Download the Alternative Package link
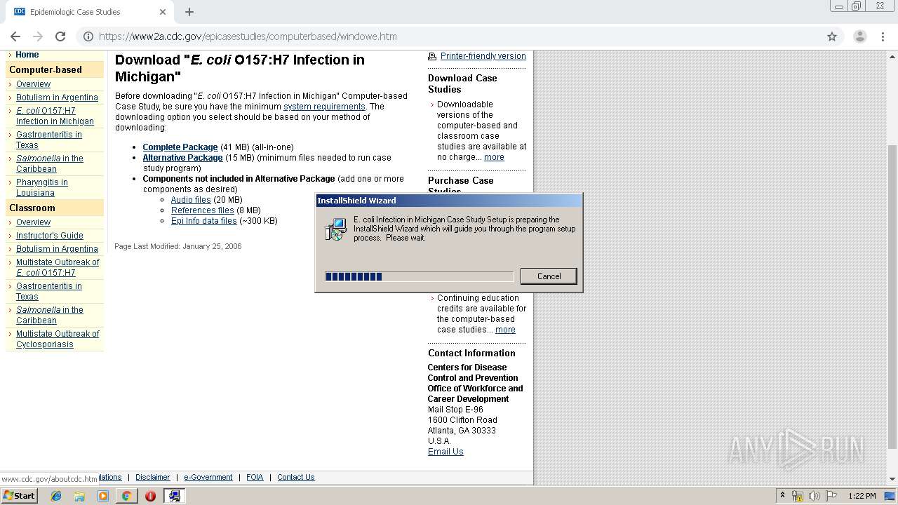 pos(183,158)
